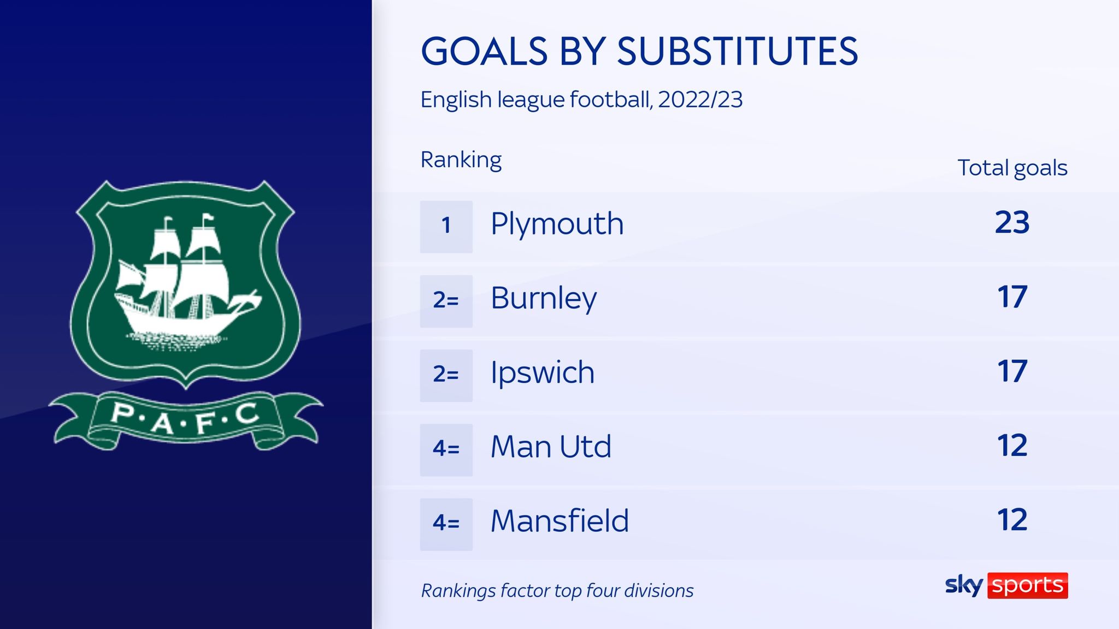1119x629 pixels.
Task: Select the English league football 2022/23 subtitle
Action: (581, 100)
